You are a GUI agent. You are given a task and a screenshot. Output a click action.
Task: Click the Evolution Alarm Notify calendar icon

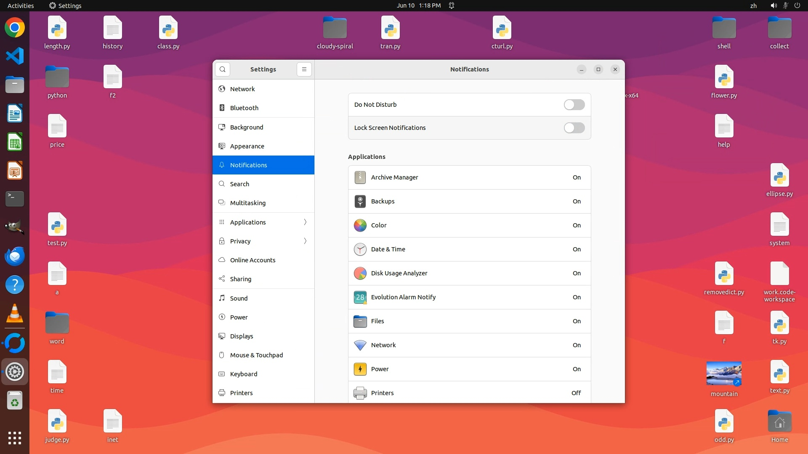(360, 297)
